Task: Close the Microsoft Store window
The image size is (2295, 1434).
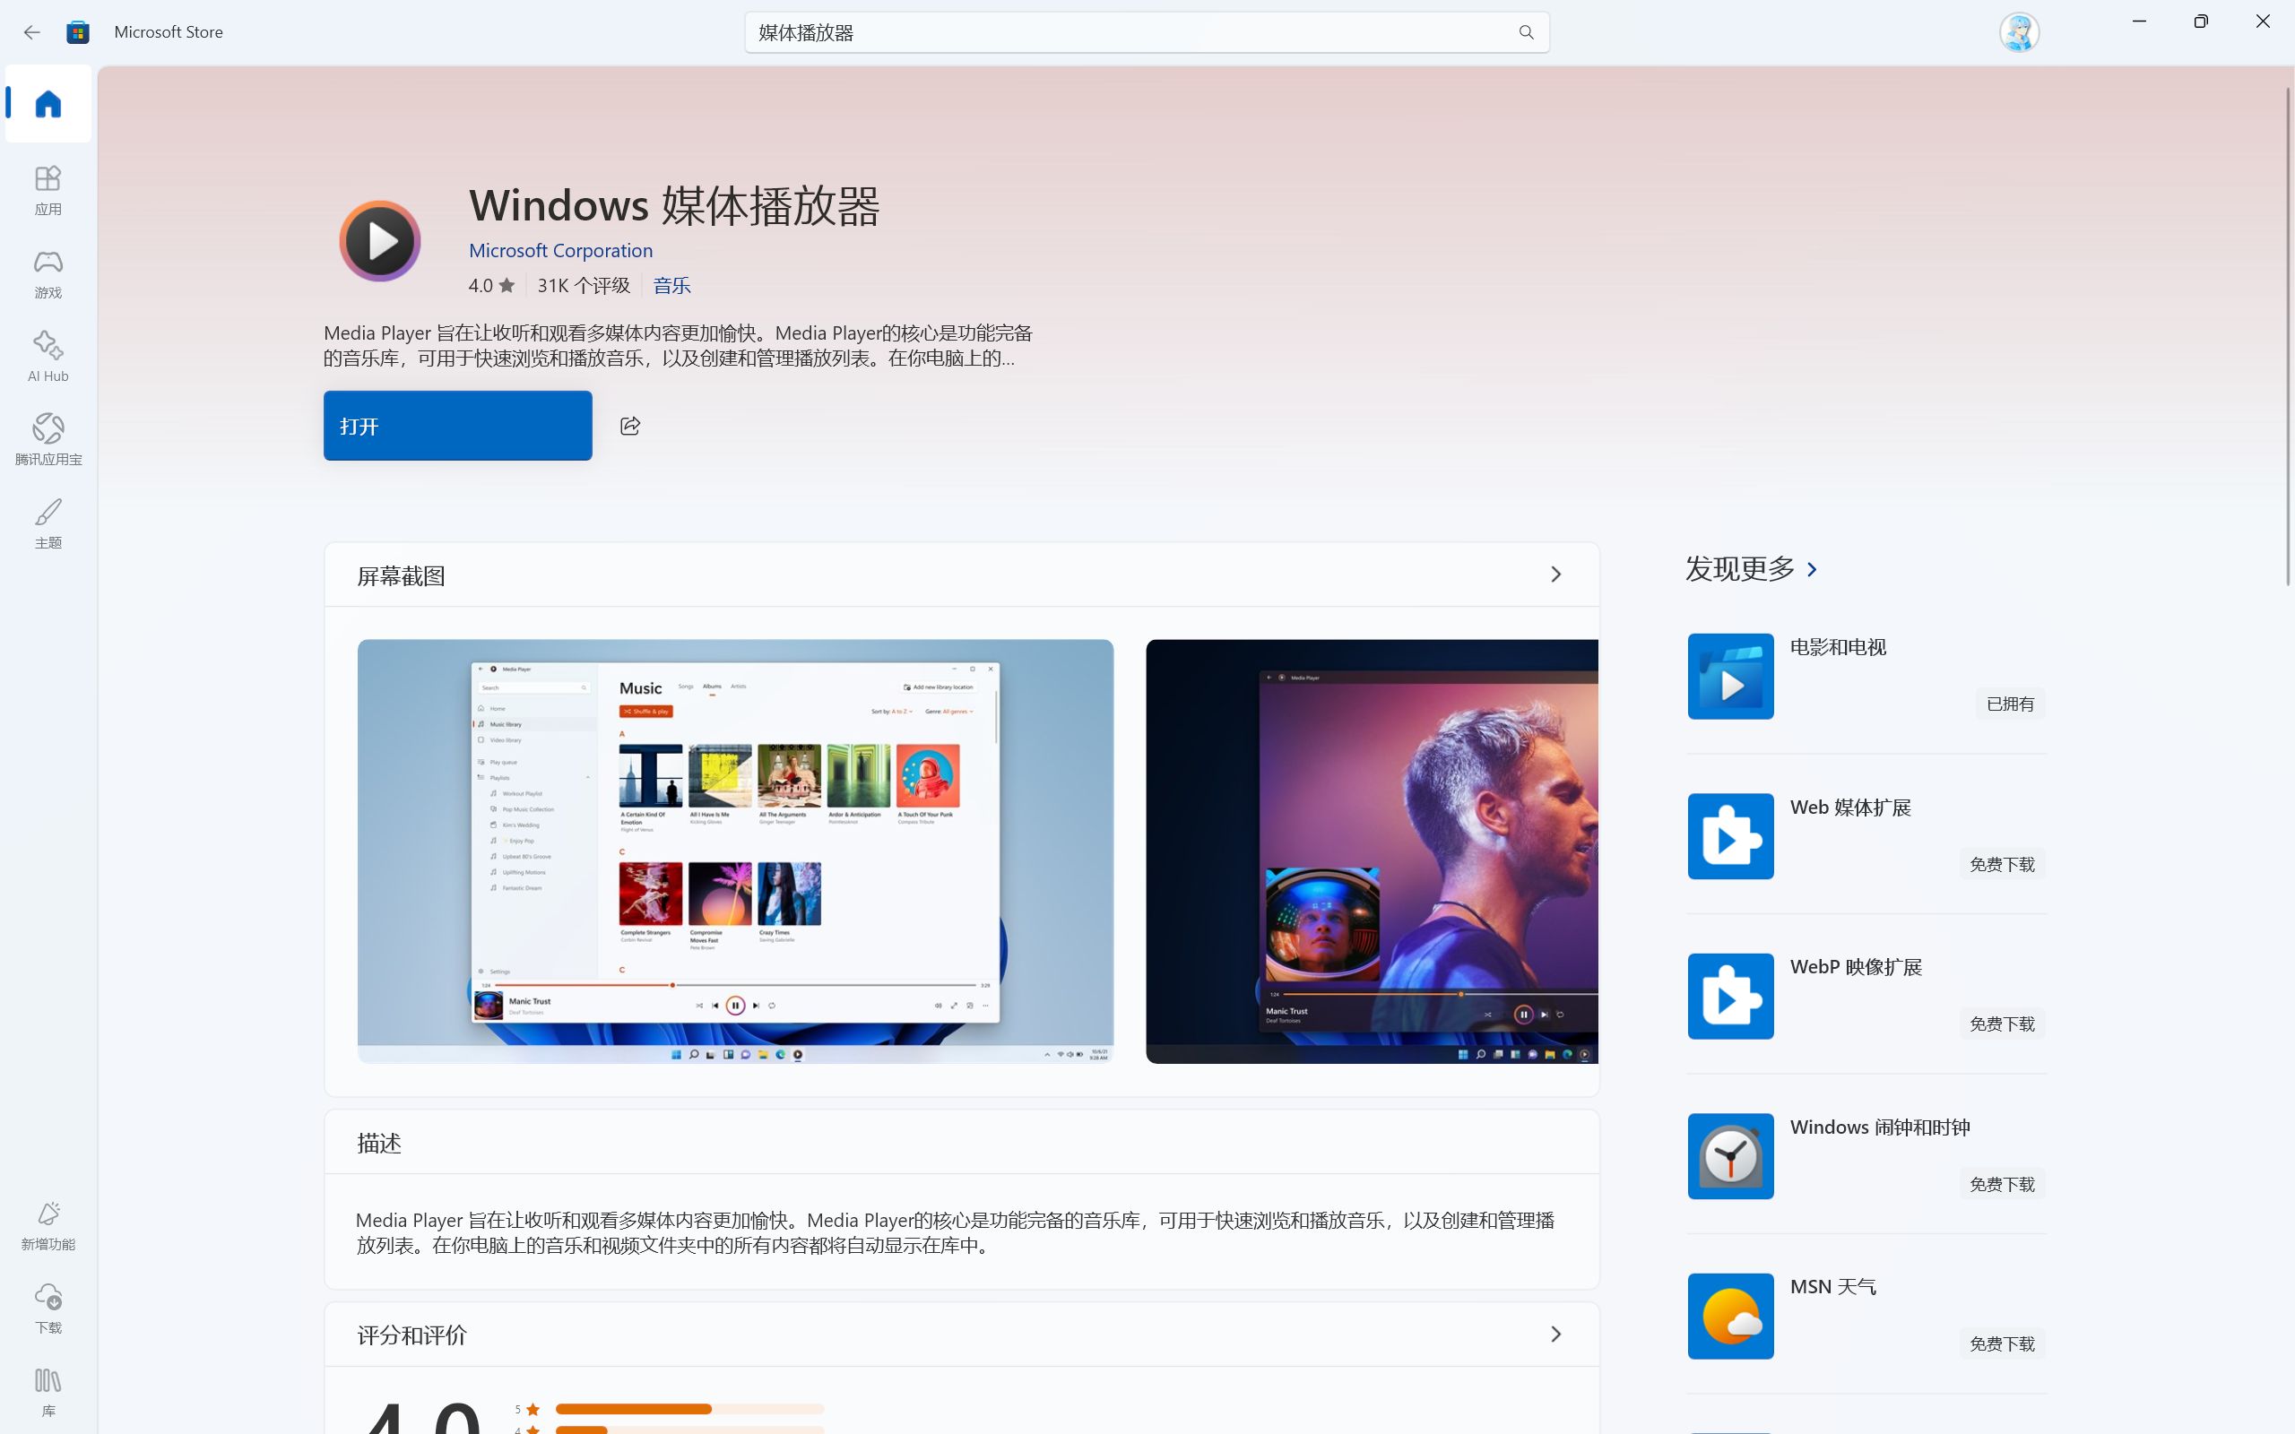Action: pos(2263,21)
